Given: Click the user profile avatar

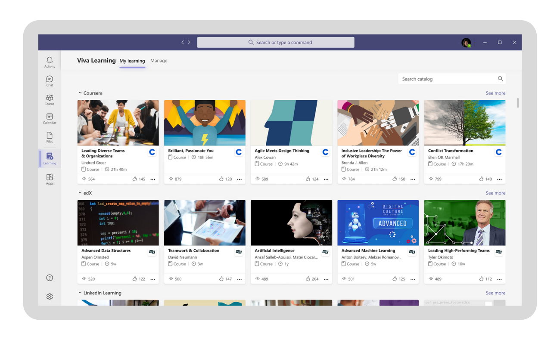Looking at the screenshot, I should pyautogui.click(x=466, y=43).
